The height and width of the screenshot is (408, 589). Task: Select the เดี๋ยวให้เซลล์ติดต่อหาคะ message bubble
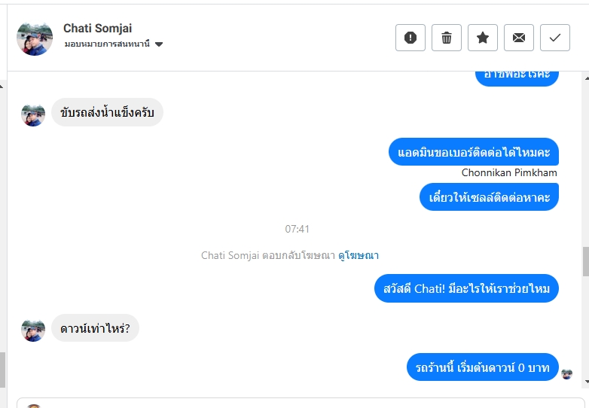[x=489, y=197]
